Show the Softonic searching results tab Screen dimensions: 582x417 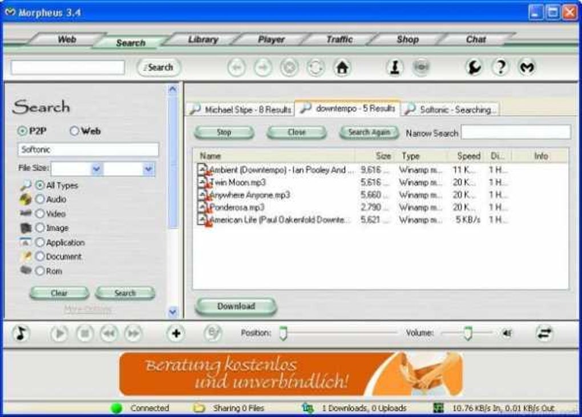[451, 110]
